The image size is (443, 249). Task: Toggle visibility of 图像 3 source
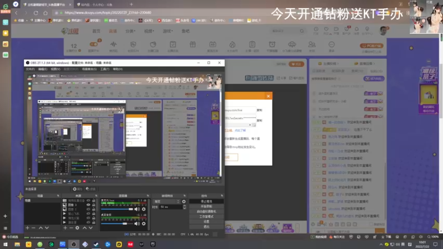pyautogui.click(x=89, y=205)
